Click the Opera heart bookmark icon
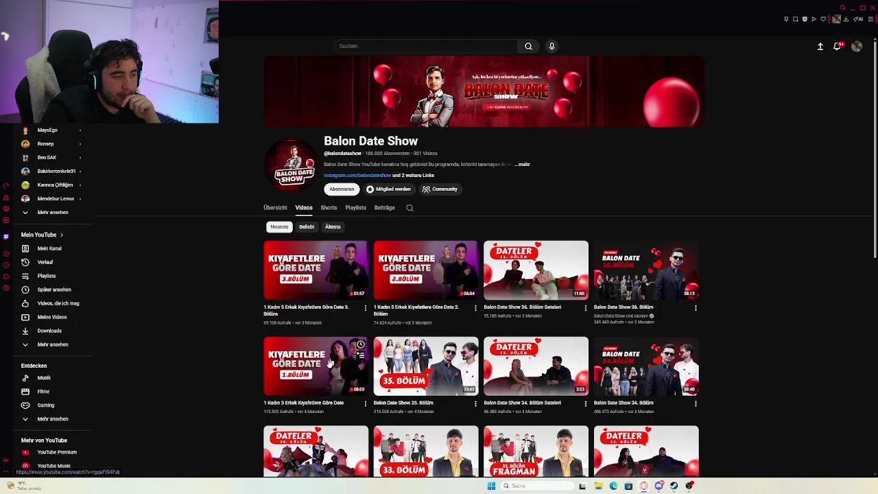 click(823, 19)
